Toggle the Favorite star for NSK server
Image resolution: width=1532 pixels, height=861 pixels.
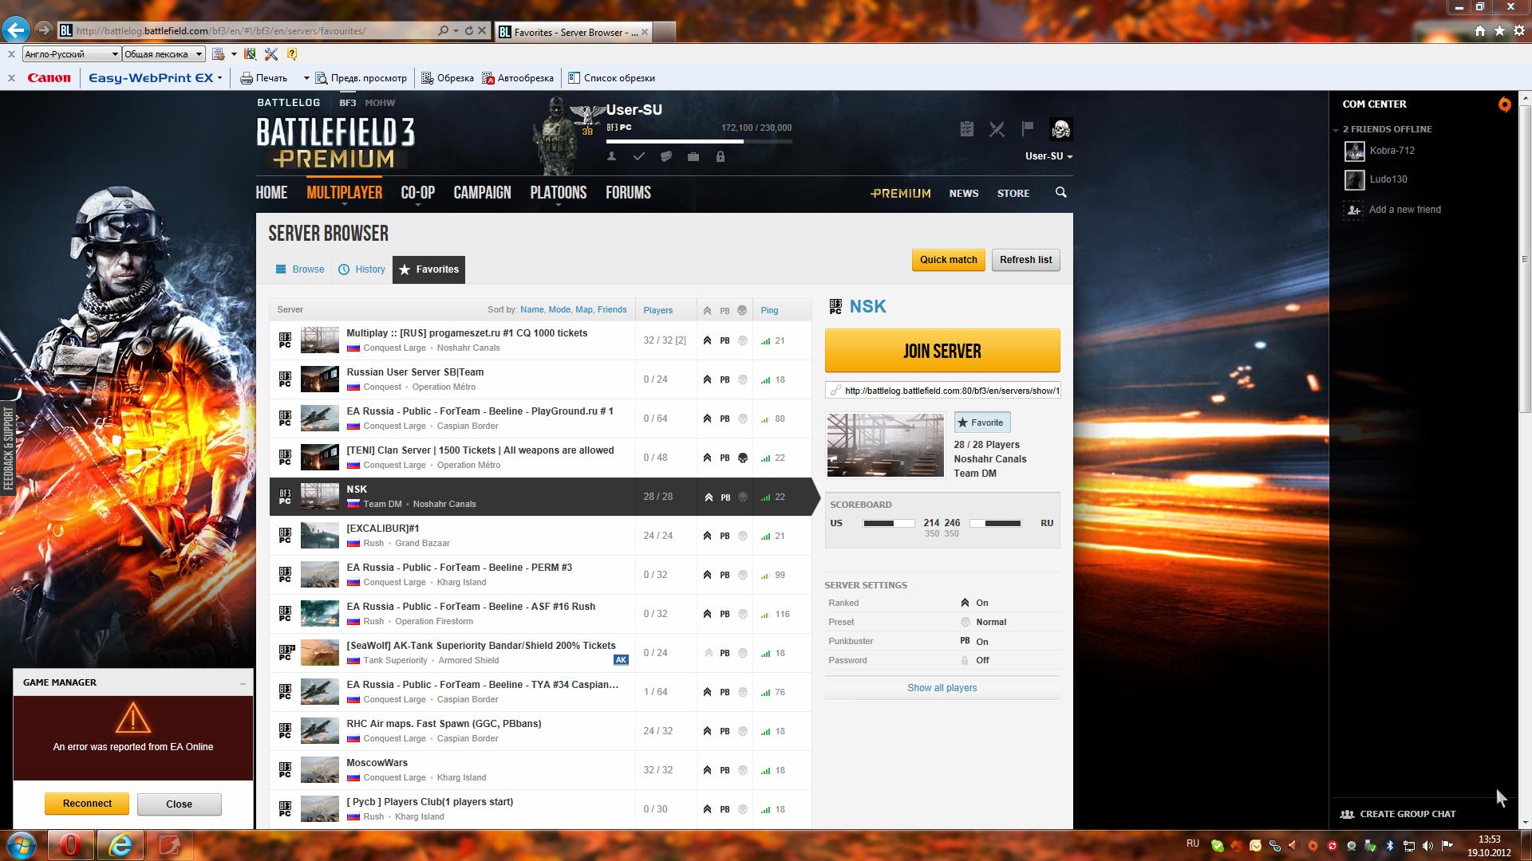click(x=981, y=423)
